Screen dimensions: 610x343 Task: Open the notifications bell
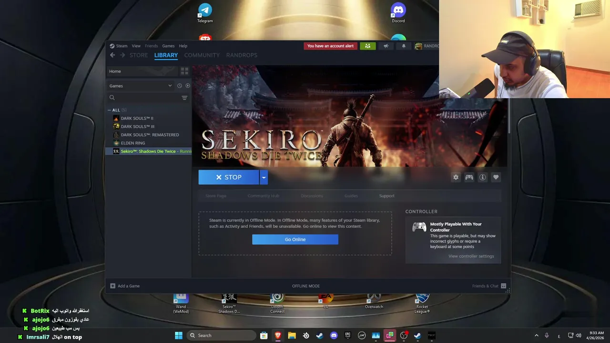coord(404,46)
